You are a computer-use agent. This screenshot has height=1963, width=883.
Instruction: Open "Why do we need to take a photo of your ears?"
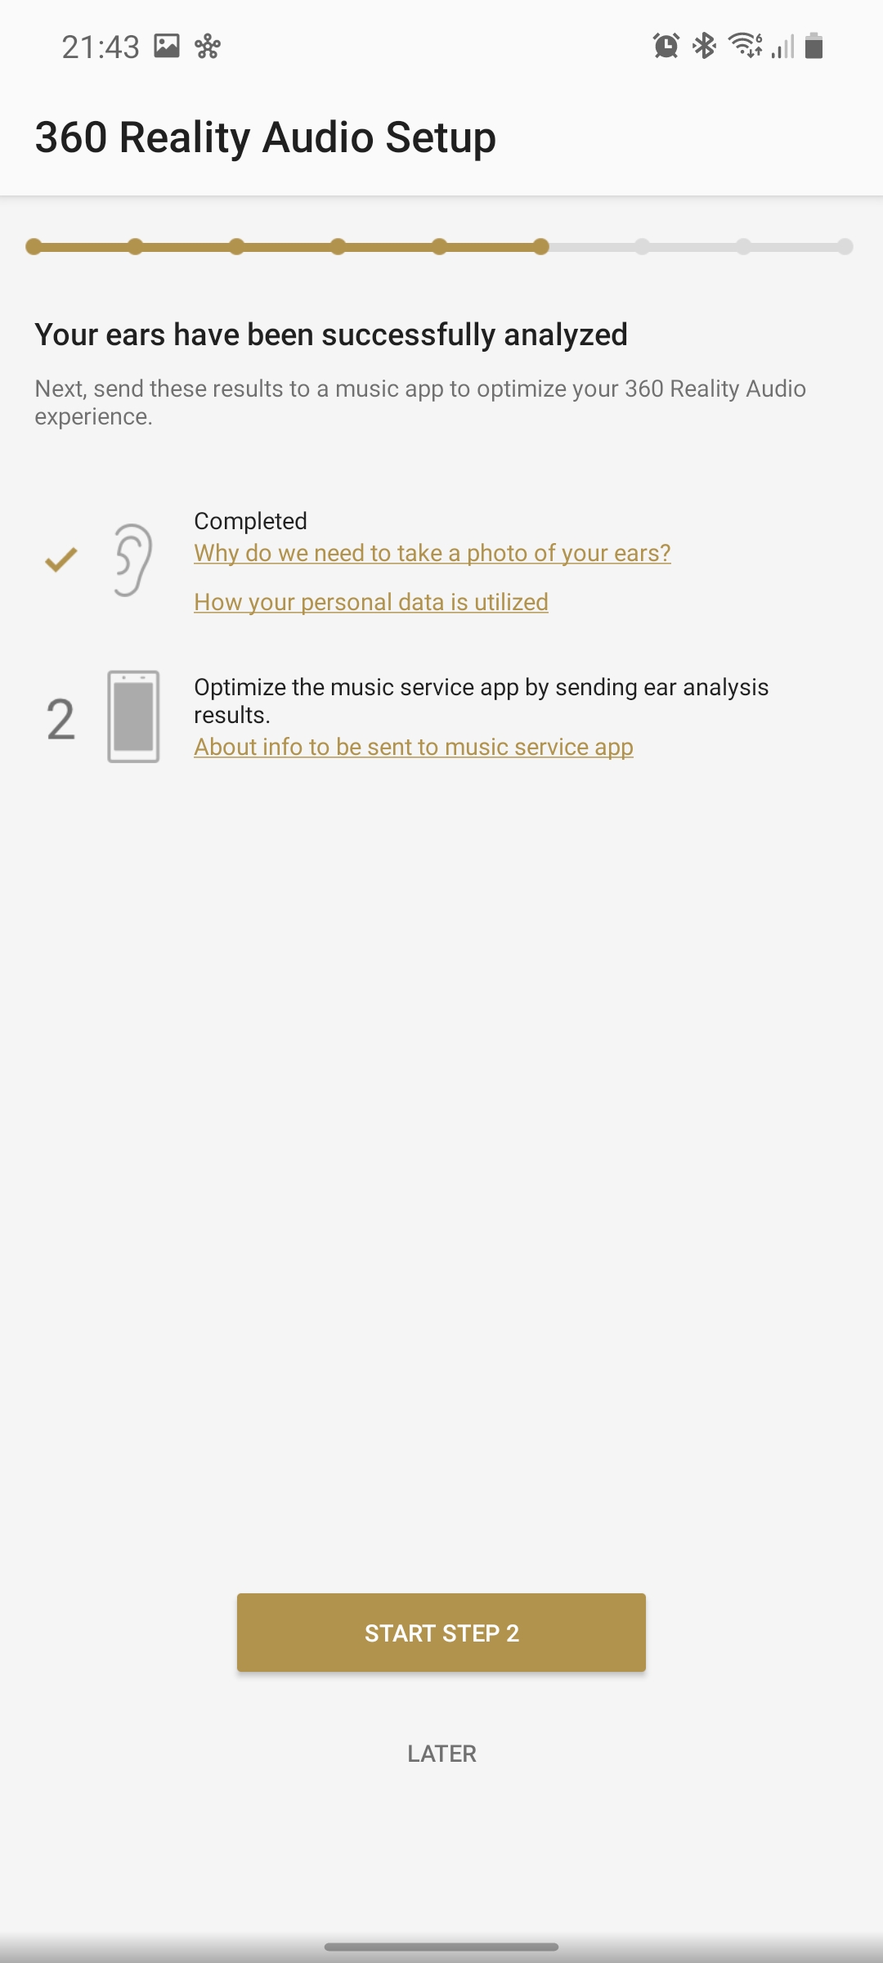[x=432, y=553]
